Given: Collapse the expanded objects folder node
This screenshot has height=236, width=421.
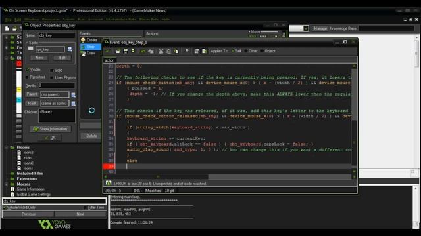Looking at the screenshot, I should 6,58.
